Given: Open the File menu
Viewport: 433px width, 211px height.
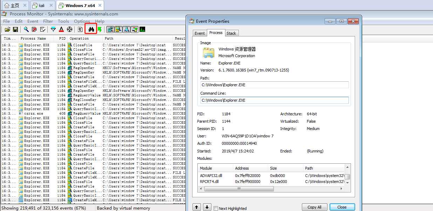Looking at the screenshot, I should click(x=6, y=21).
